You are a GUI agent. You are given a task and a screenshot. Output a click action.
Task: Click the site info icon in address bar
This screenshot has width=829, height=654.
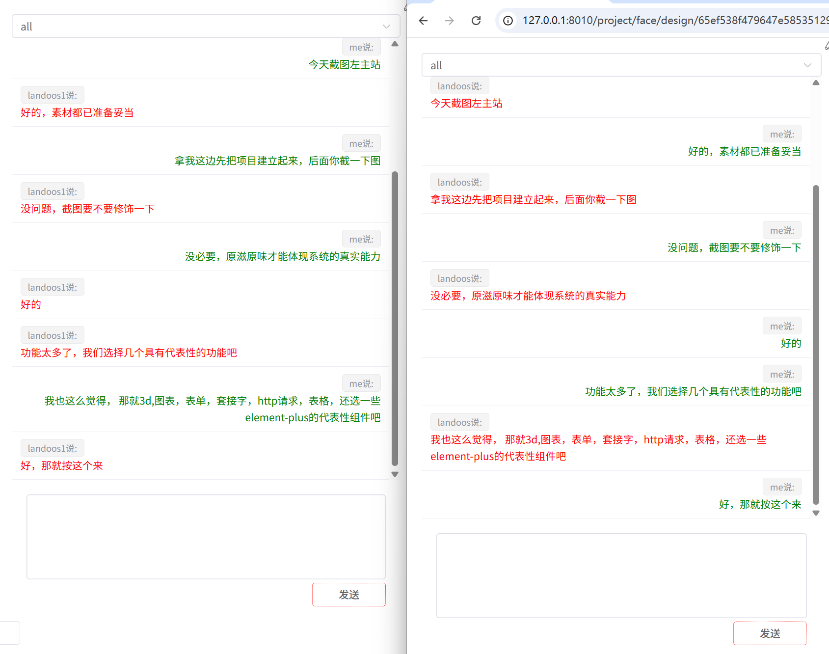click(508, 21)
